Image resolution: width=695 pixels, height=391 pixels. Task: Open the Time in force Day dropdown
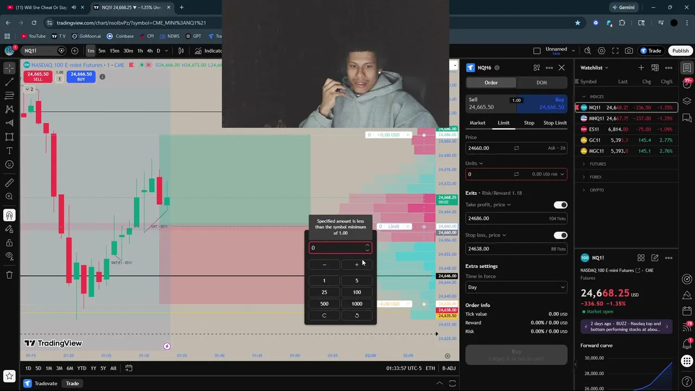(x=516, y=287)
